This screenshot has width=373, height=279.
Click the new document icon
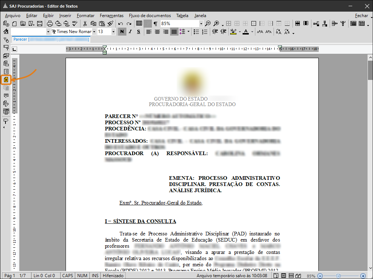(15, 24)
